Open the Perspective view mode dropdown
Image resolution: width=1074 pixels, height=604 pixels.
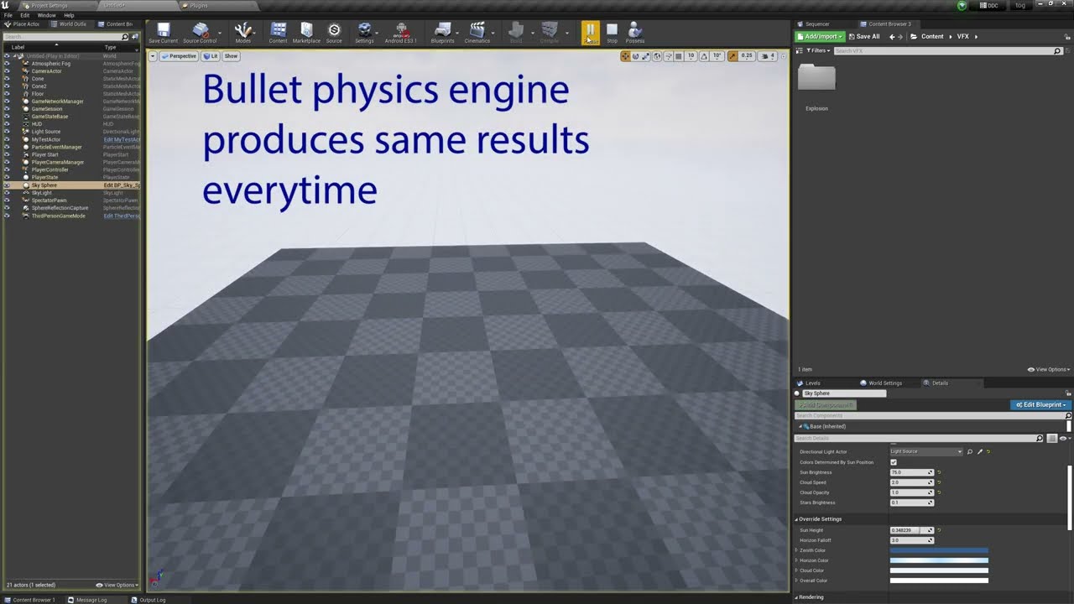tap(179, 56)
